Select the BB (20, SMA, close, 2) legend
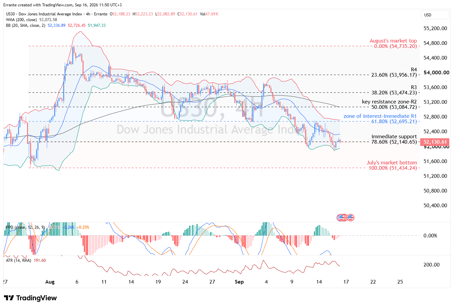Screen dimensions: 454x308 [56, 25]
